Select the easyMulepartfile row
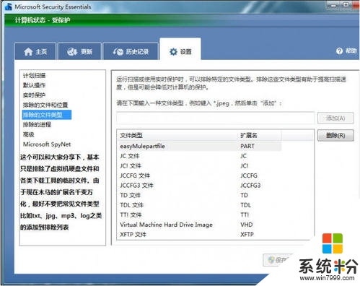Image resolution: width=360 pixels, height=286 pixels. (x=200, y=146)
